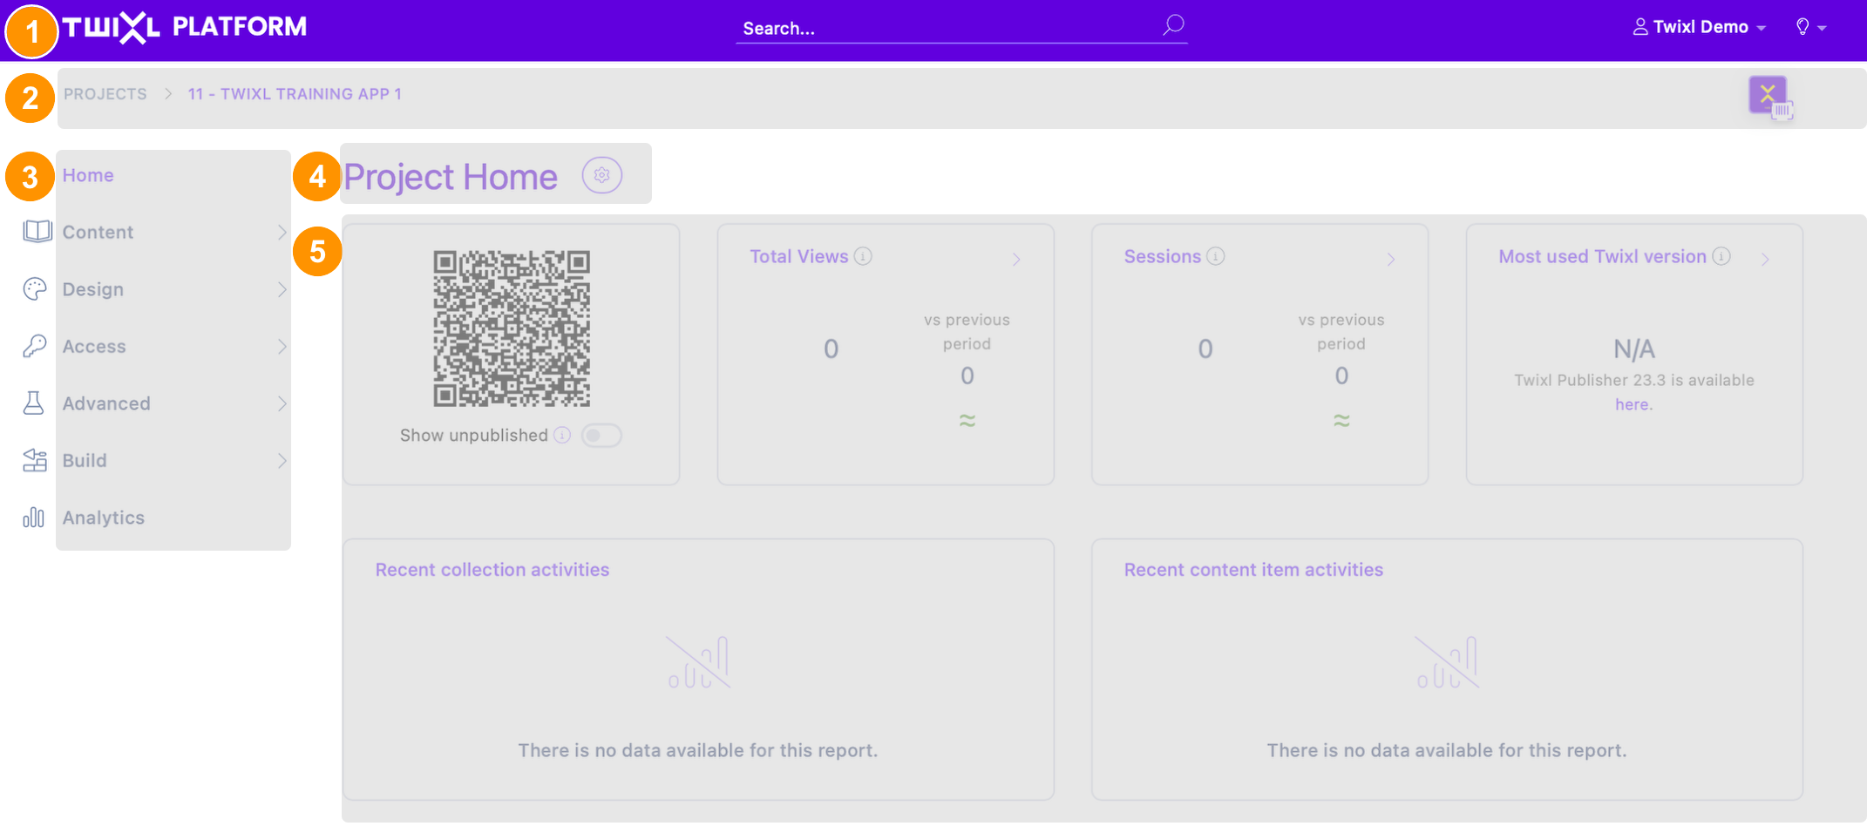Screen dimensions: 1867x833
Task: Click the search magnifier icon
Action: [1173, 25]
